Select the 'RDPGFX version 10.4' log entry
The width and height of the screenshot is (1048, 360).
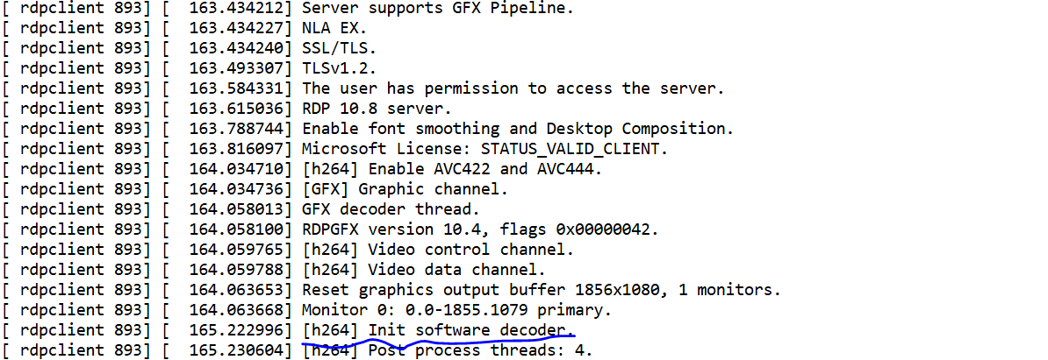tap(480, 229)
